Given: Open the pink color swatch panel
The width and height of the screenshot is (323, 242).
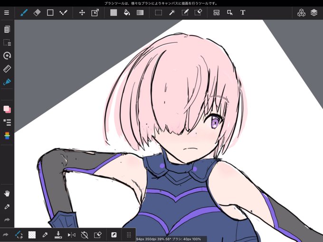Looking at the screenshot, I should 7,109.
